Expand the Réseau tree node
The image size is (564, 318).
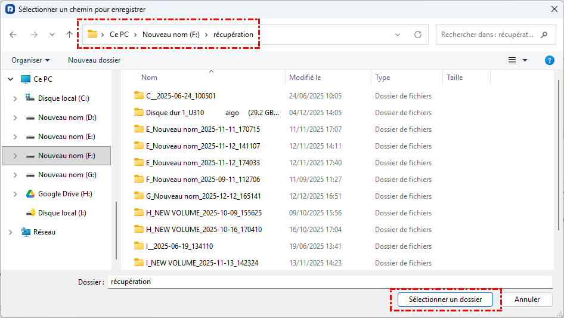pyautogui.click(x=11, y=232)
